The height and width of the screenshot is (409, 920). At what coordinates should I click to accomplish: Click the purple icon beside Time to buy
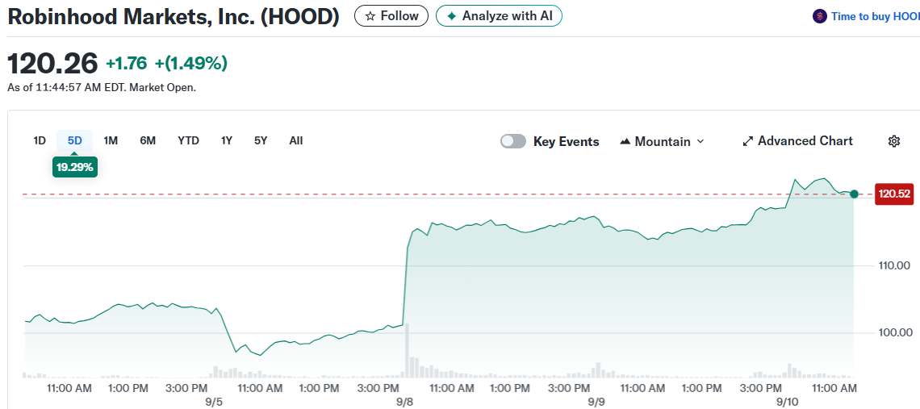819,16
